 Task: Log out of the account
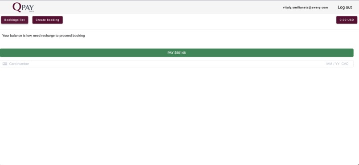point(345,7)
